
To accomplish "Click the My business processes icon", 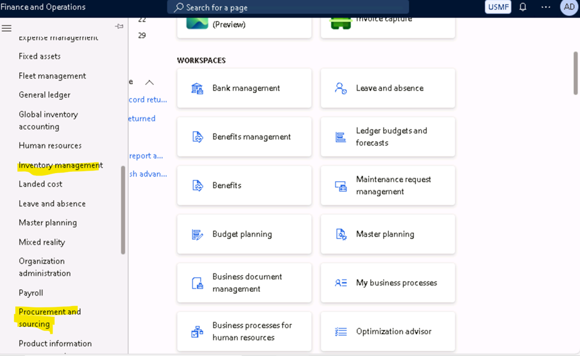I will [341, 283].
